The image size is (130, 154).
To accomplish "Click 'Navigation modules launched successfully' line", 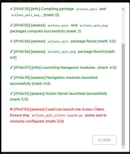I will pos(54,80).
